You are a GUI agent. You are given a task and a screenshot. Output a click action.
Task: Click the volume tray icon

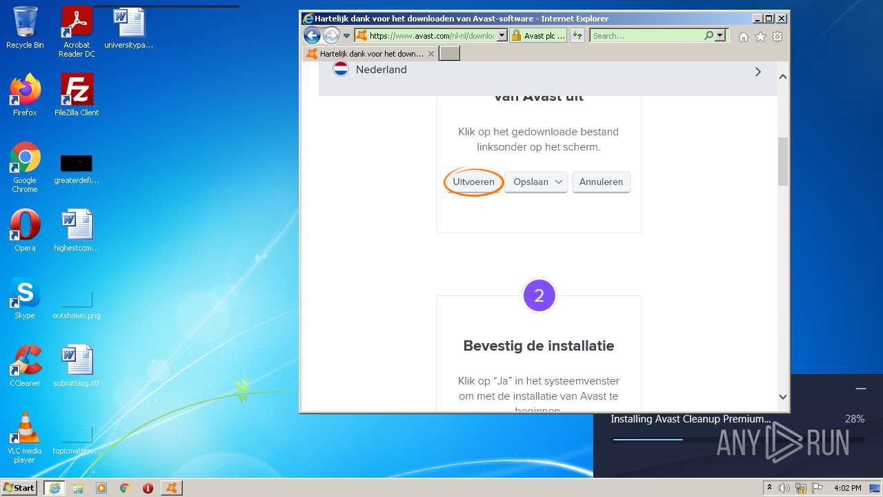[784, 488]
